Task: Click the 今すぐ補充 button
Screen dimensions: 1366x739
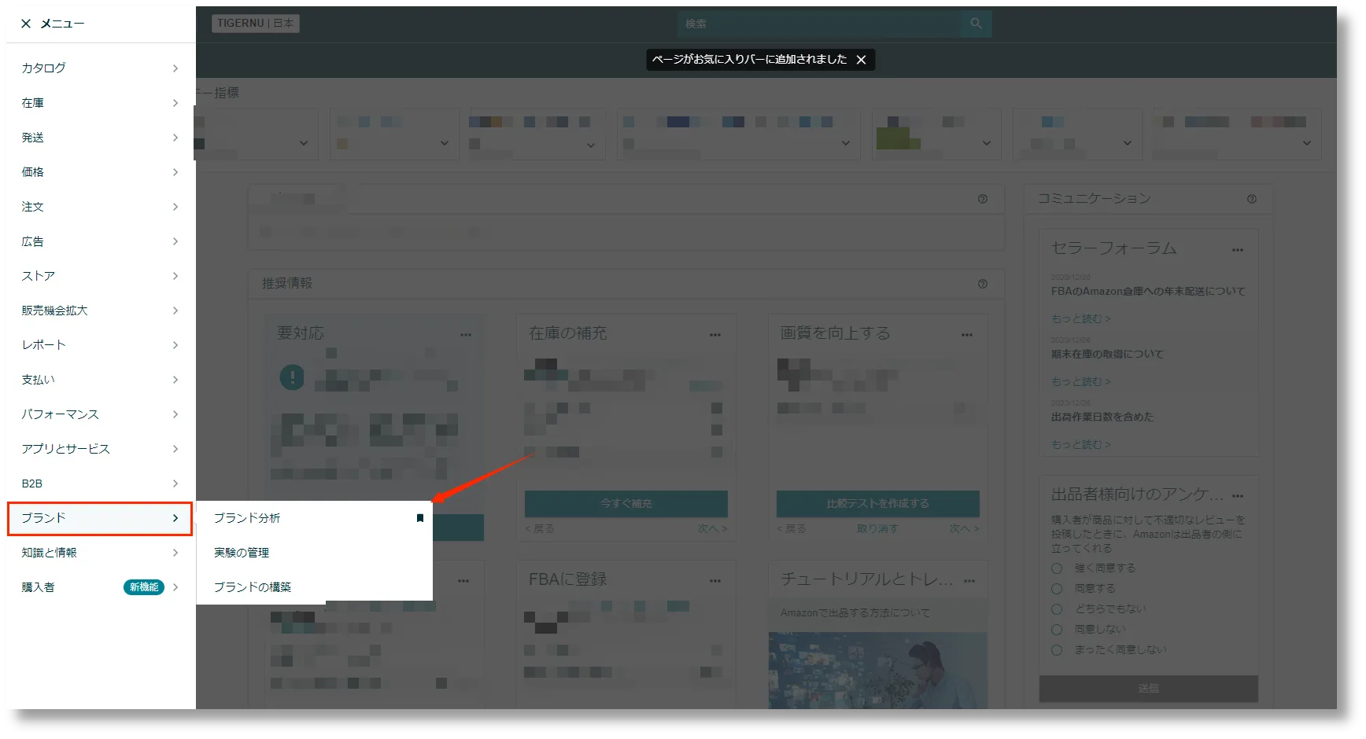Action: click(626, 503)
